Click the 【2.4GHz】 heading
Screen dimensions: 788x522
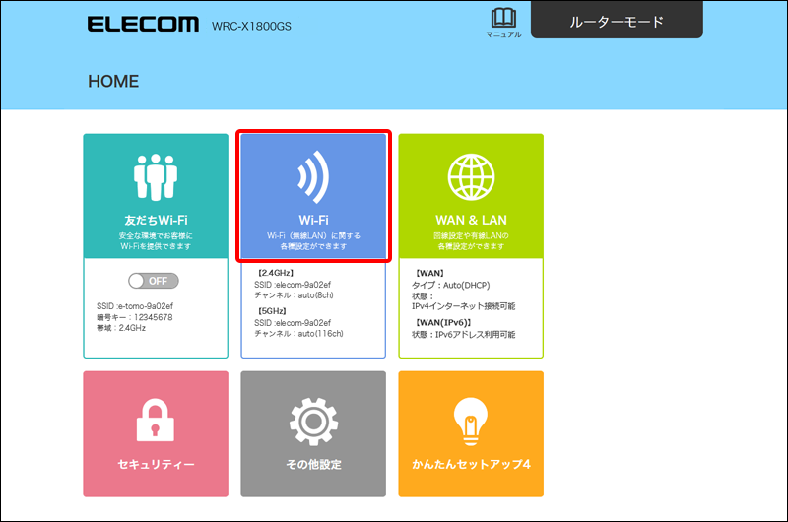click(275, 273)
